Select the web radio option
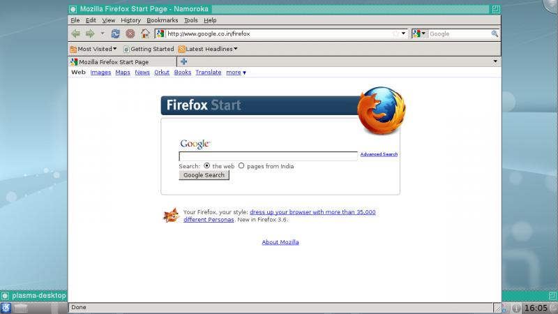Viewport: 558px width, 314px height. click(206, 166)
